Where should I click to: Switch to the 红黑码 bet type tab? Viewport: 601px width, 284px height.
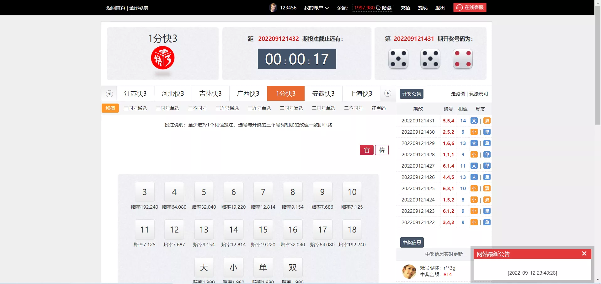point(378,108)
